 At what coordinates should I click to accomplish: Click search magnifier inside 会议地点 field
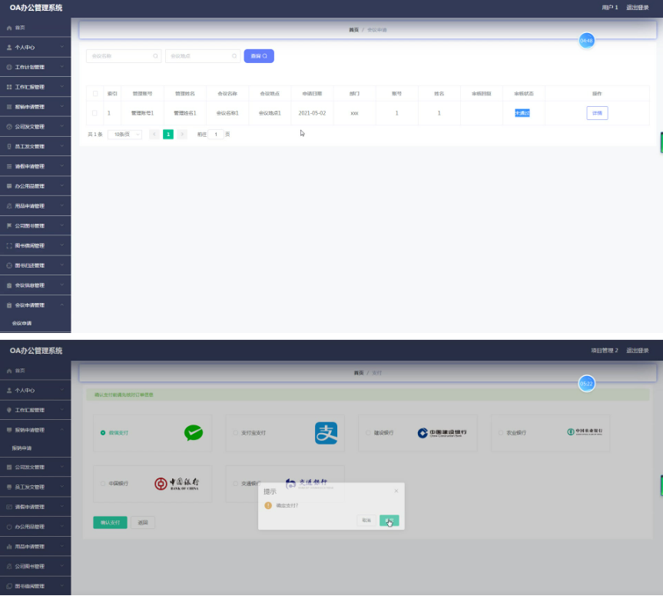[234, 56]
